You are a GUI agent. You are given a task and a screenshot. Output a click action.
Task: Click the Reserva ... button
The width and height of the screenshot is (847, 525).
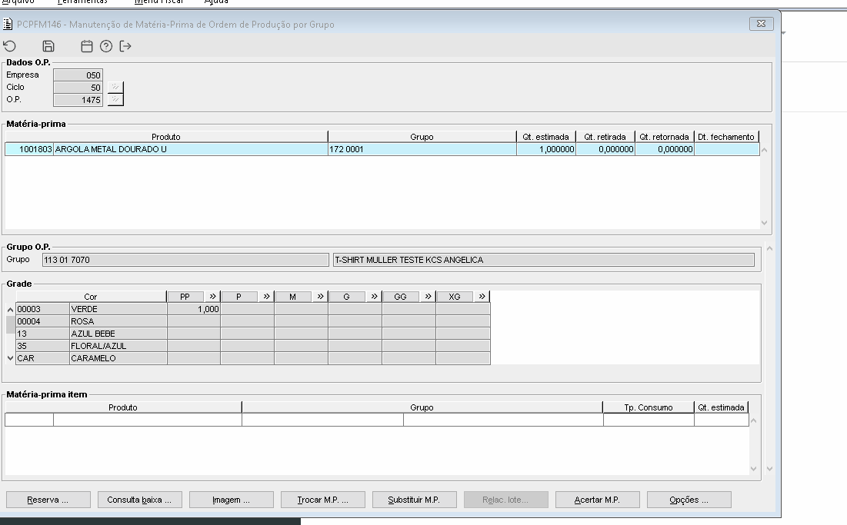point(48,500)
